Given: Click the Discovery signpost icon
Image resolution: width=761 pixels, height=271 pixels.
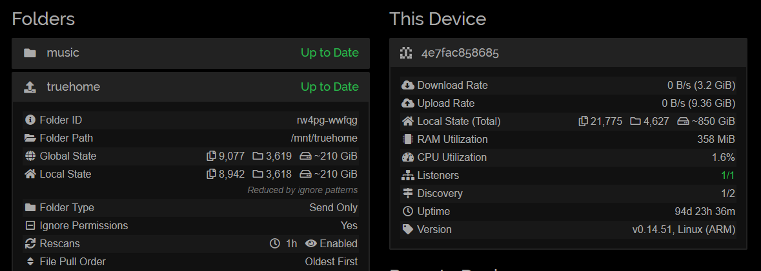Looking at the screenshot, I should [x=408, y=194].
